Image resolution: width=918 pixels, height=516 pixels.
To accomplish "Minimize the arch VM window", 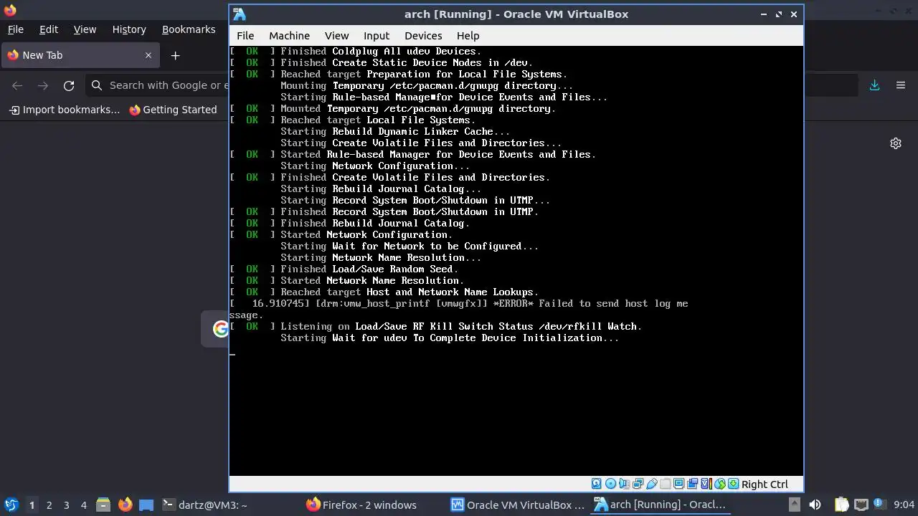I will 764,14.
